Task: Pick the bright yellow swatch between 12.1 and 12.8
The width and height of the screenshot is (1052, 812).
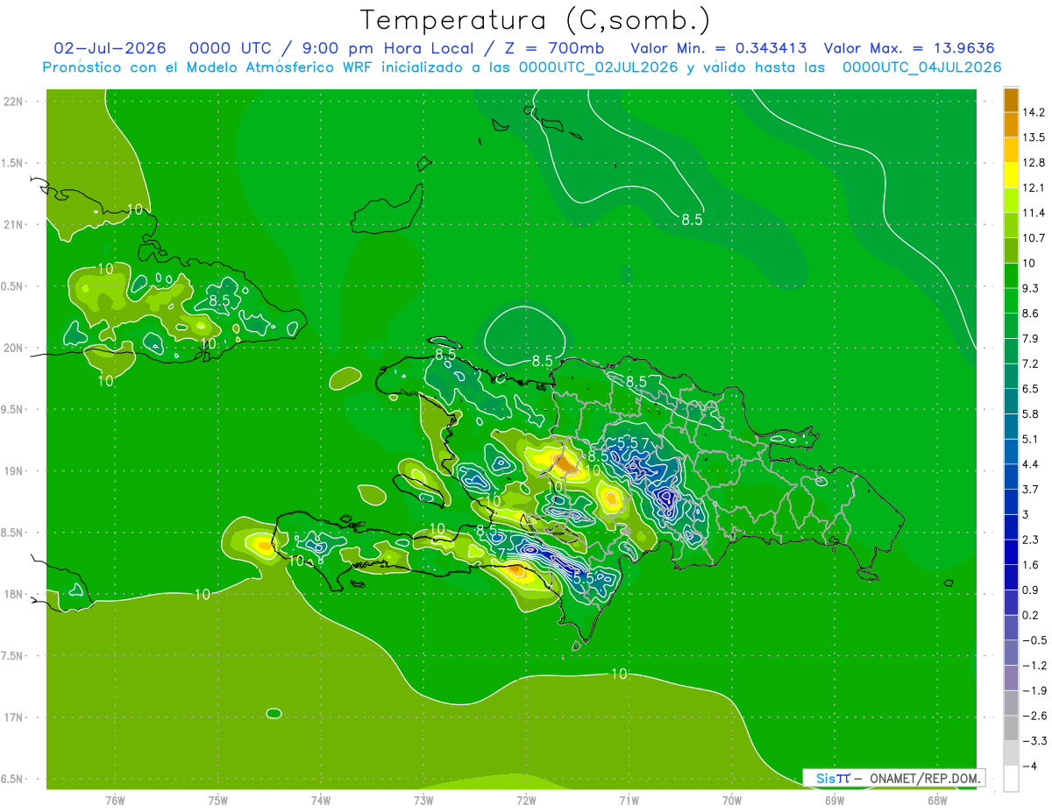Action: click(x=1011, y=174)
